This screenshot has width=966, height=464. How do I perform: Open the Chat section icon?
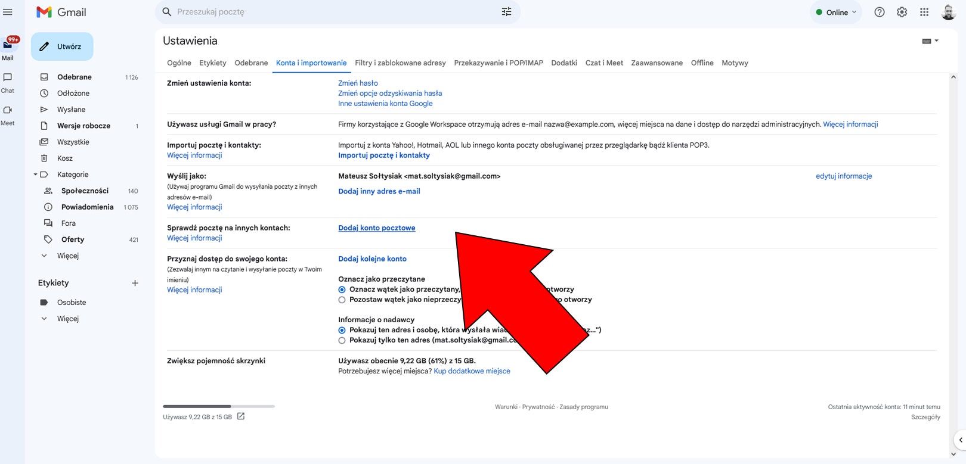coord(8,77)
